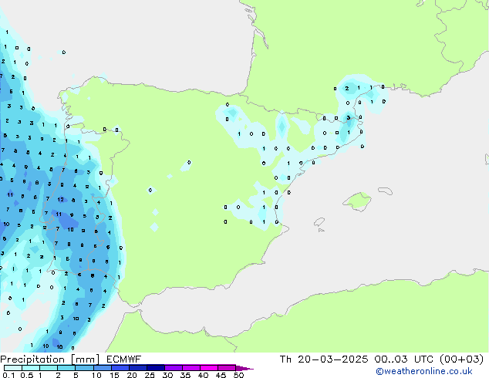The image size is (489, 378).
Task: Click the 0.1–0.5 mm legend color swatch
Action: tap(13, 368)
